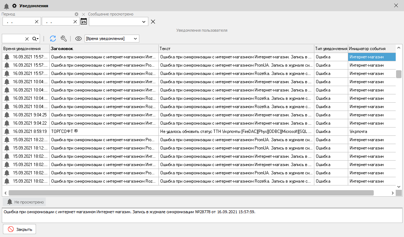Click the gear icon in title bar

[15, 6]
